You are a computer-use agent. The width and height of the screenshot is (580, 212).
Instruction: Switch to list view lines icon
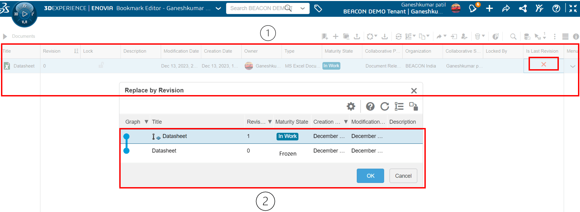click(565, 36)
